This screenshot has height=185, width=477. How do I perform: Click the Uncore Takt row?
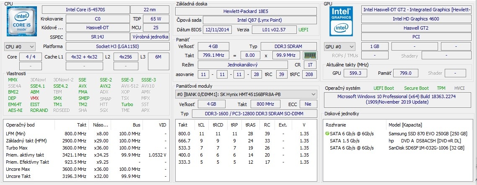(86, 176)
